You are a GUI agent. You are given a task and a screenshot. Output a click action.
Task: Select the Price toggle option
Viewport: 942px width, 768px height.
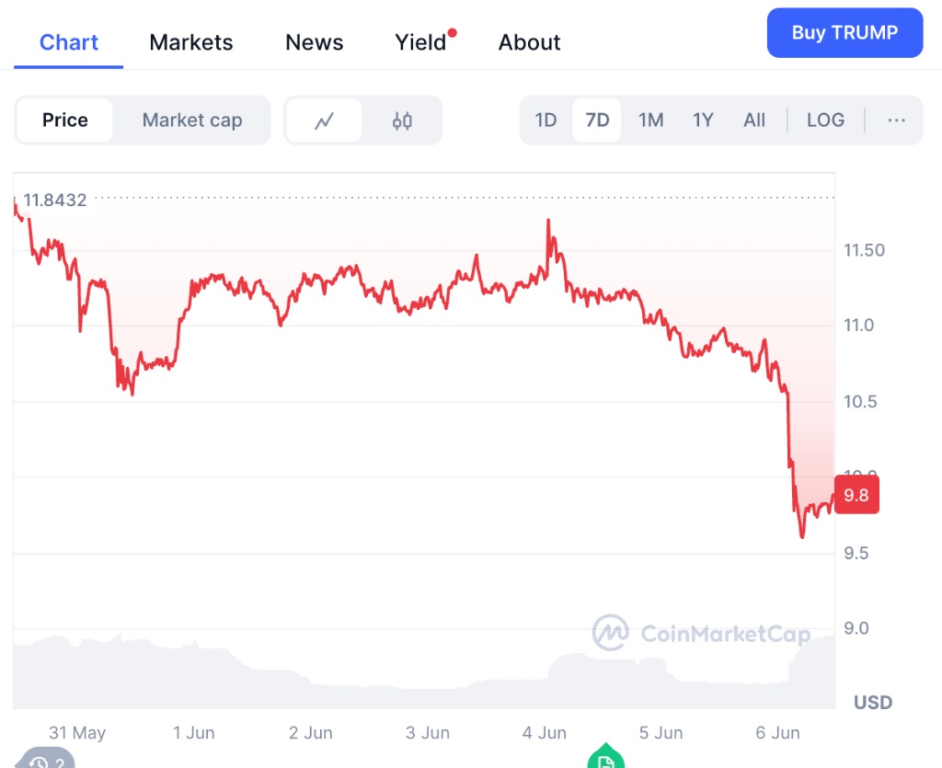[x=65, y=120]
